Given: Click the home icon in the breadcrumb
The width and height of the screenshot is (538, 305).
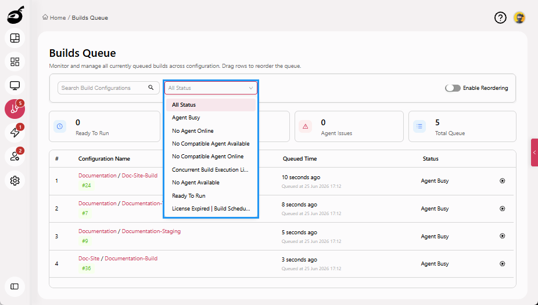Looking at the screenshot, I should 45,17.
